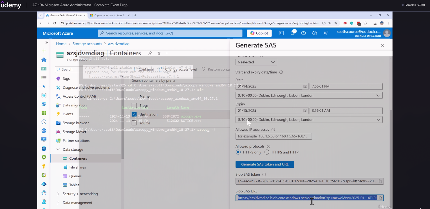Open the Permissions 6 selected dropdown
Screen dimensions: 430x209
pyautogui.click(x=256, y=62)
